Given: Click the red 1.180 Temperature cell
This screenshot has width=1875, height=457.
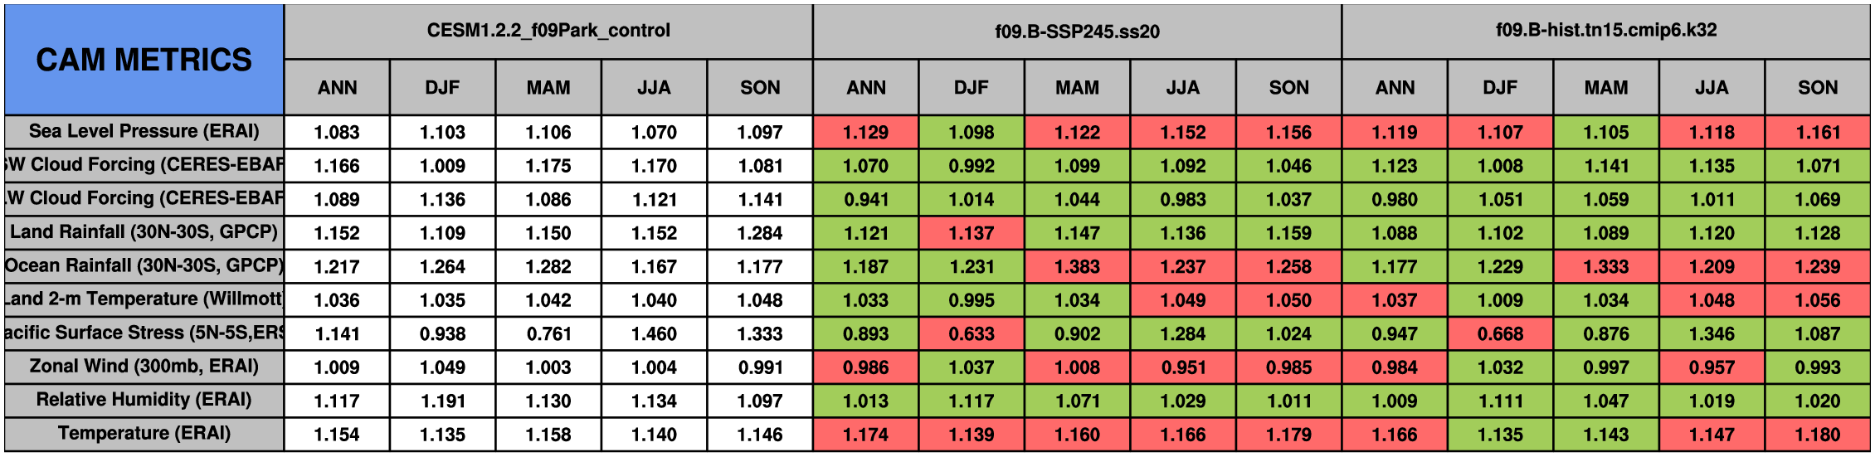Looking at the screenshot, I should tap(1817, 434).
